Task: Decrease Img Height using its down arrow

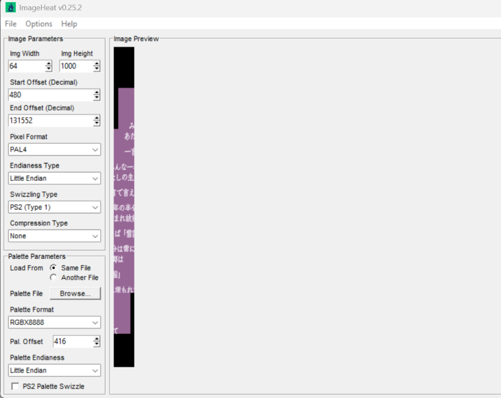Action: (97, 68)
